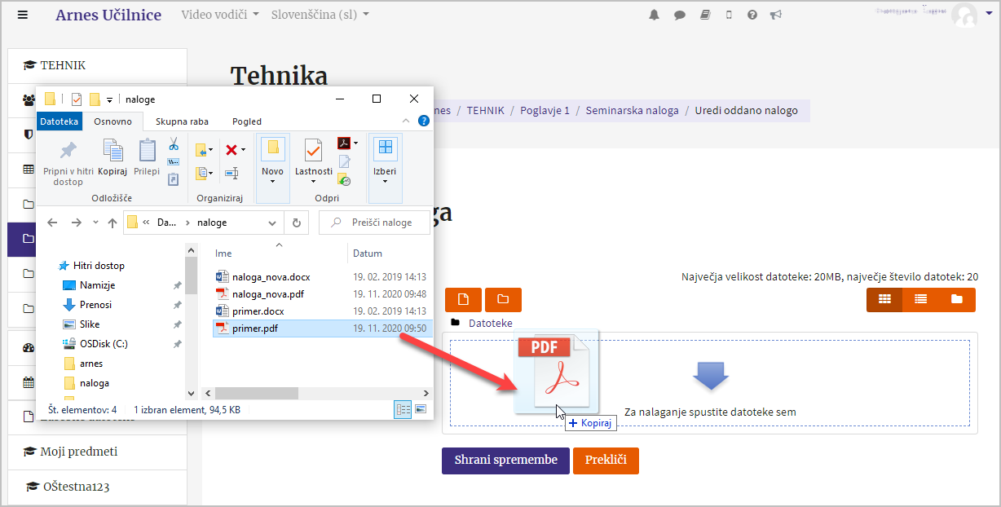
Task: Click the scissors cut icon in the ribbon
Action: (x=174, y=144)
